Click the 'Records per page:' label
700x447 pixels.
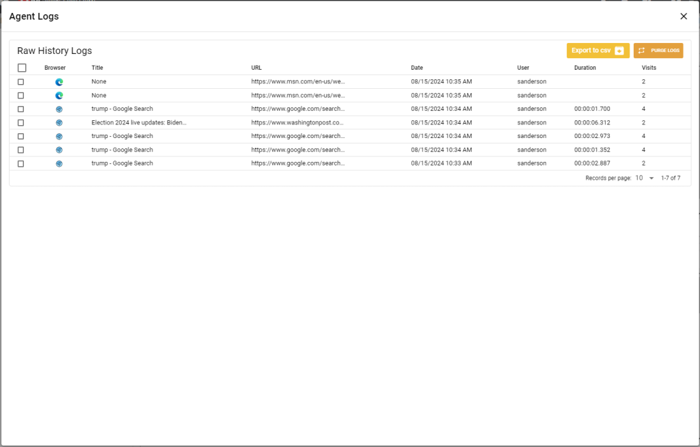click(608, 178)
